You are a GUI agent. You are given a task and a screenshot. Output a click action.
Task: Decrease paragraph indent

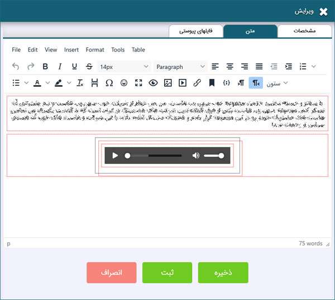pos(274,67)
